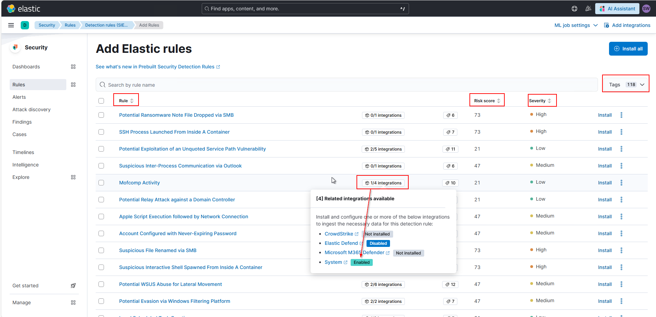Check the Suspicious Inter-Process Communication row

(101, 166)
